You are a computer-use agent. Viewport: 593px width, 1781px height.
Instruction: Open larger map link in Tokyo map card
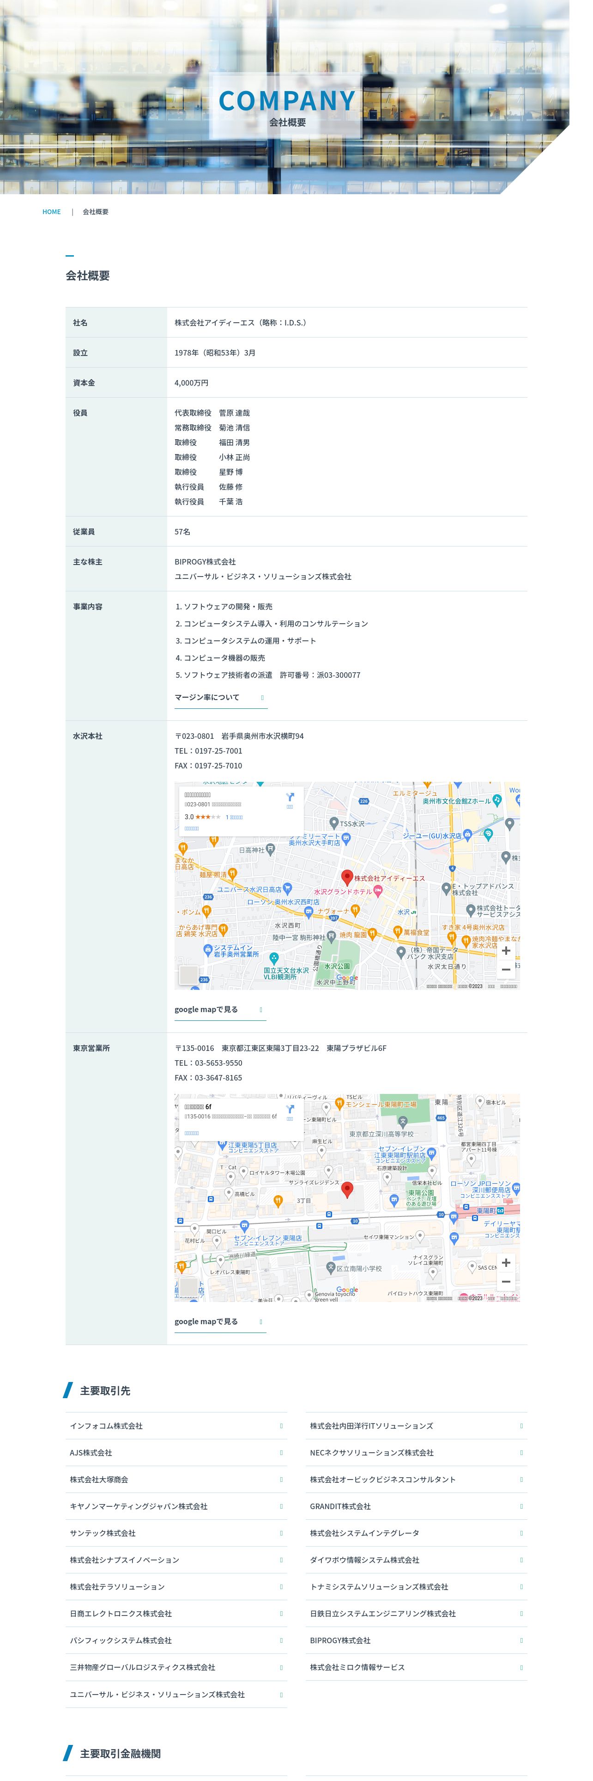point(192,1133)
